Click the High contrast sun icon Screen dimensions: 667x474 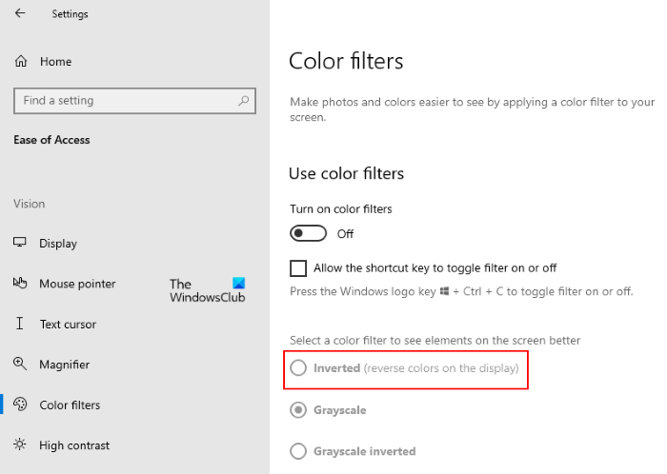20,445
